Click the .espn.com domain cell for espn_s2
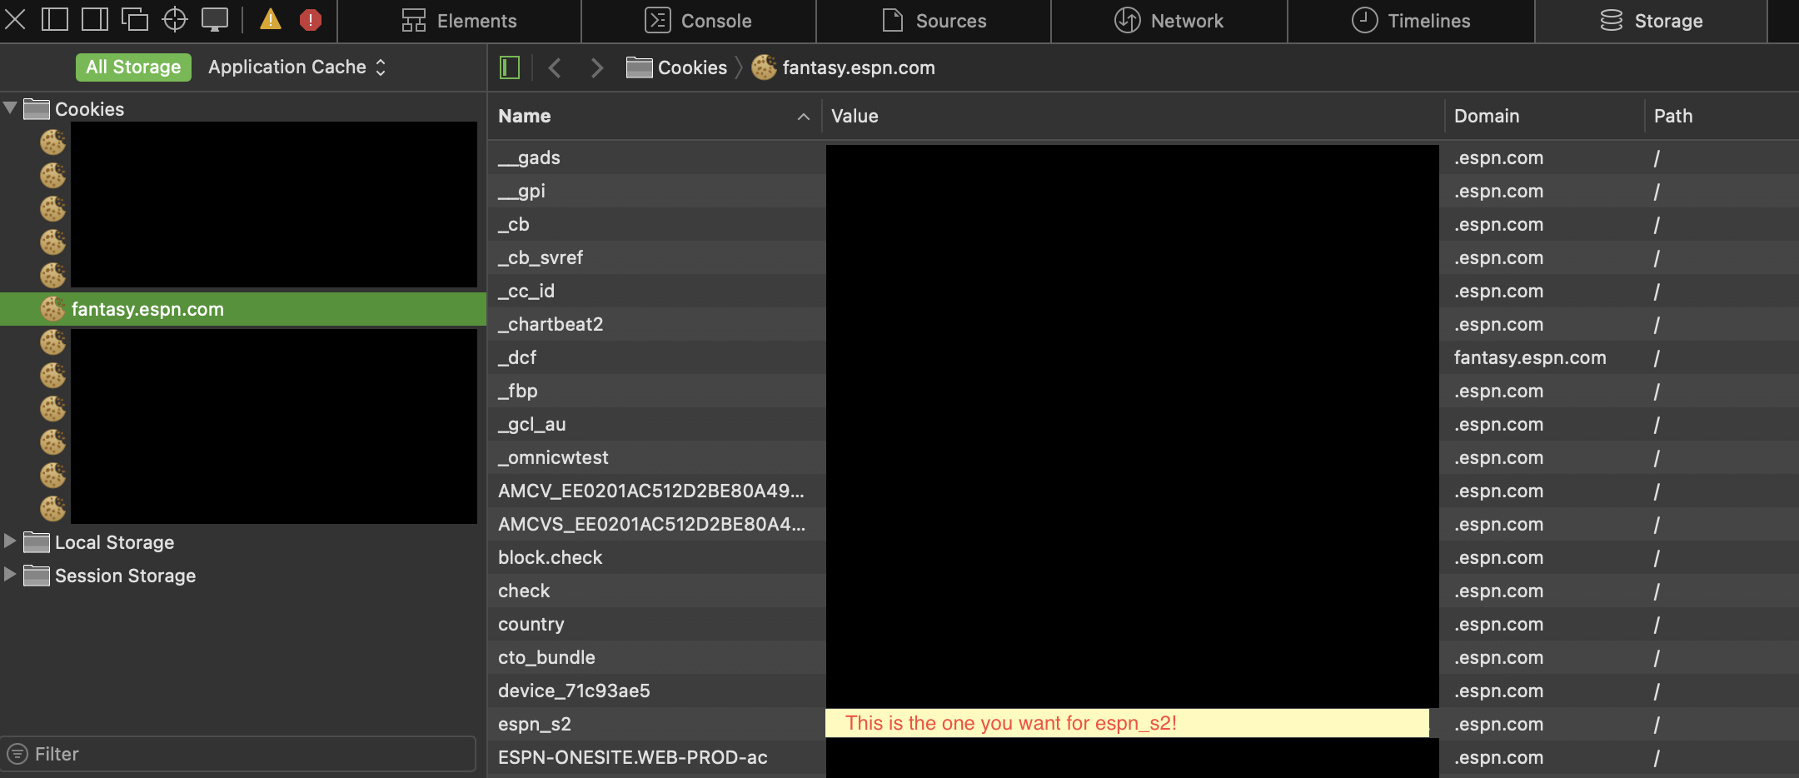The height and width of the screenshot is (778, 1799). coord(1498,724)
